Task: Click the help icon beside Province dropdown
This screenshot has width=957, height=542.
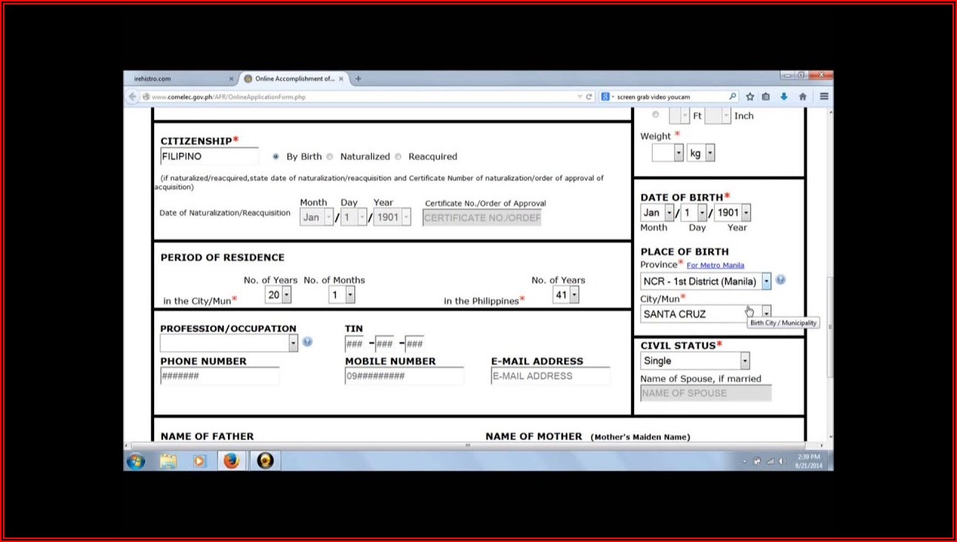Action: (x=780, y=281)
